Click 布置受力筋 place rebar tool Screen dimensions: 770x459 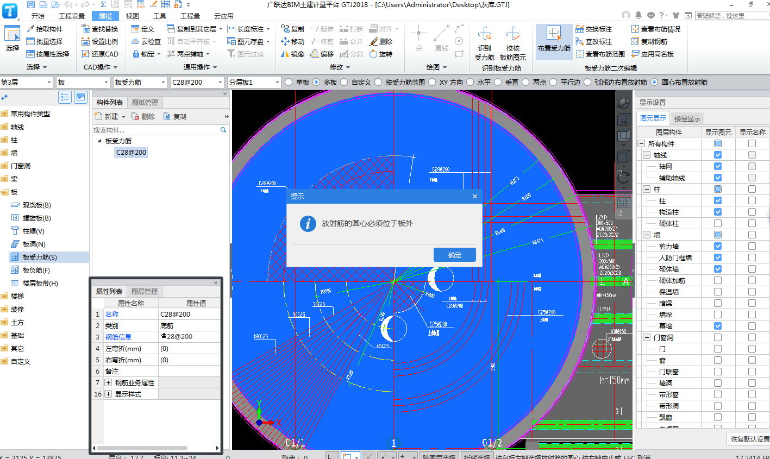[554, 41]
